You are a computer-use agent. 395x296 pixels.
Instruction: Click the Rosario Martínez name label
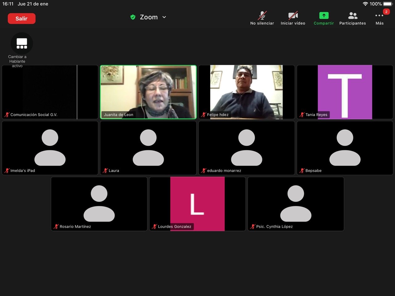tap(75, 227)
